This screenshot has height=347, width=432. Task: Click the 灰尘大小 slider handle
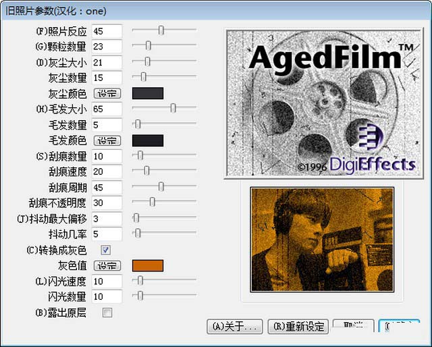(x=147, y=61)
